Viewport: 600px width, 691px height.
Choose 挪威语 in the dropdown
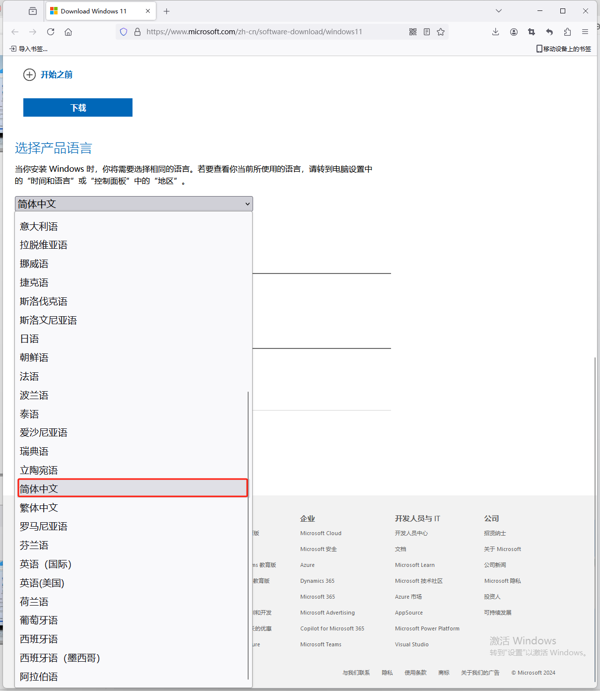132,264
